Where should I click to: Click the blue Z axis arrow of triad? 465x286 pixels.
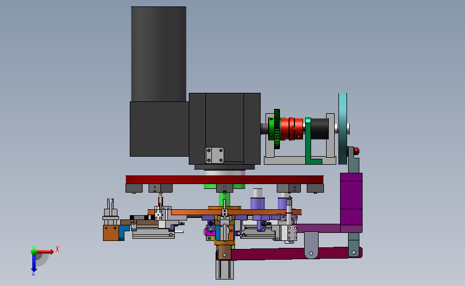coord(34,263)
